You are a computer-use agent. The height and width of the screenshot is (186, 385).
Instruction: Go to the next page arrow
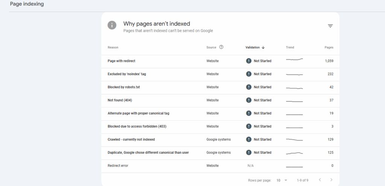[331, 180]
